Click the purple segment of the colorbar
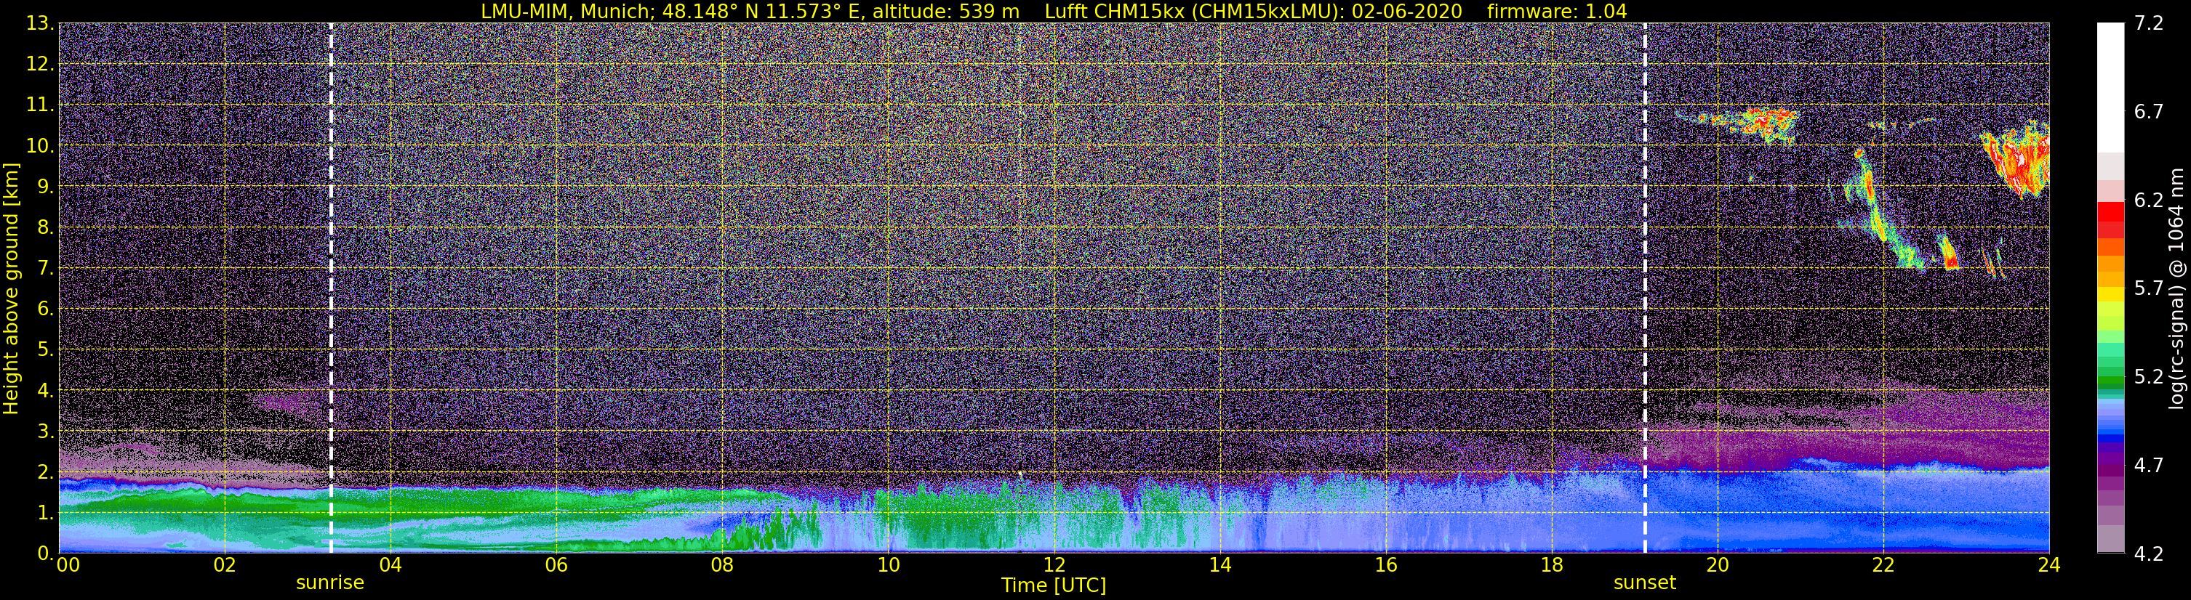The image size is (2191, 600). point(2110,471)
